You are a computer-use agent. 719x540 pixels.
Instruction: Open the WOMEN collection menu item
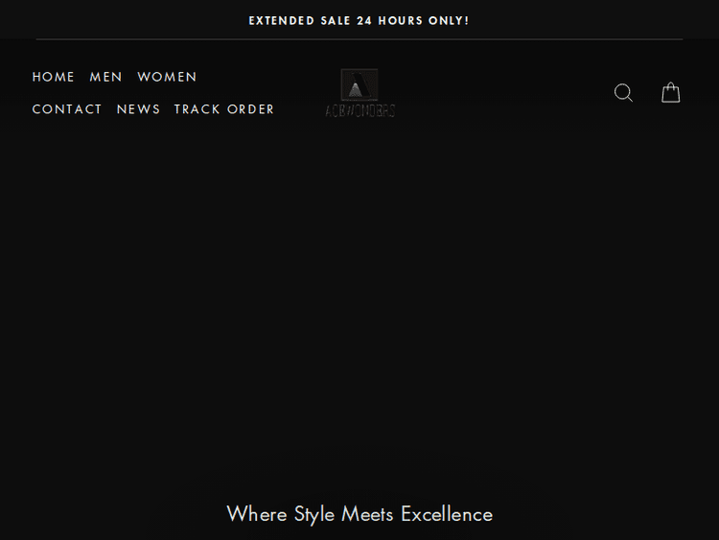click(167, 77)
